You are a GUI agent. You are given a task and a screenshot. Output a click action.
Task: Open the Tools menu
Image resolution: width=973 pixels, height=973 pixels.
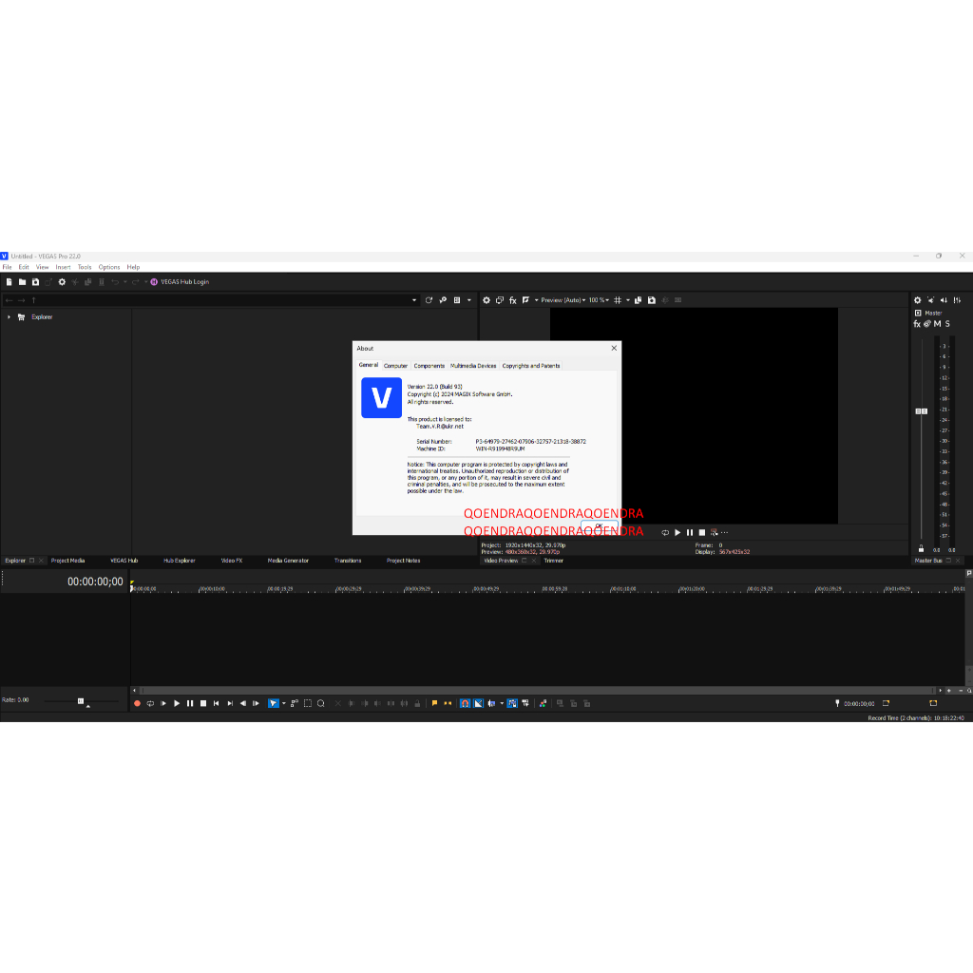tap(85, 267)
